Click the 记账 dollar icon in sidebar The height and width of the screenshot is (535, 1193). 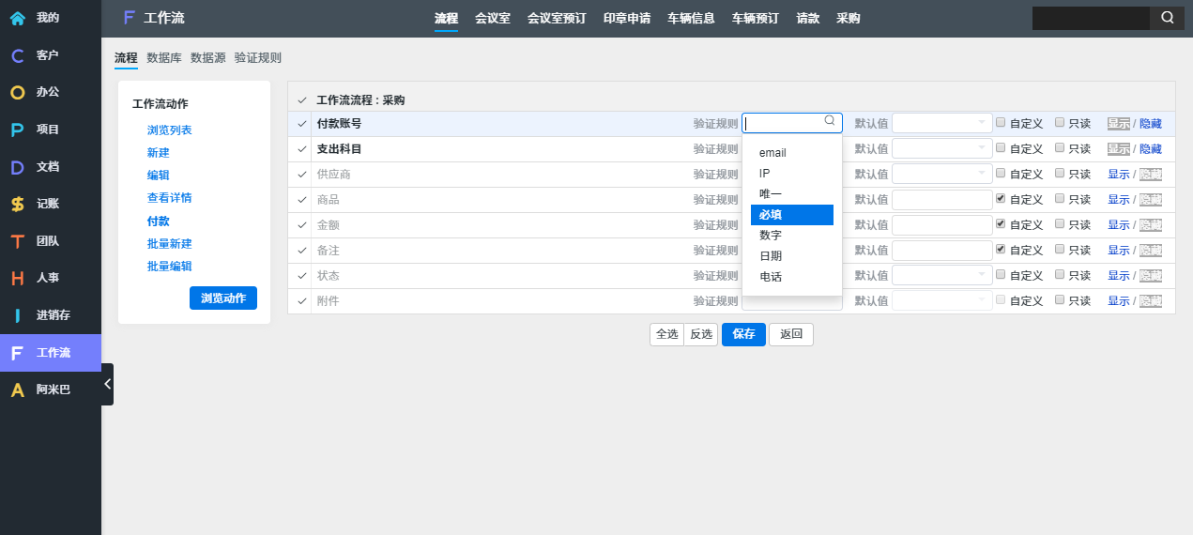pos(17,204)
